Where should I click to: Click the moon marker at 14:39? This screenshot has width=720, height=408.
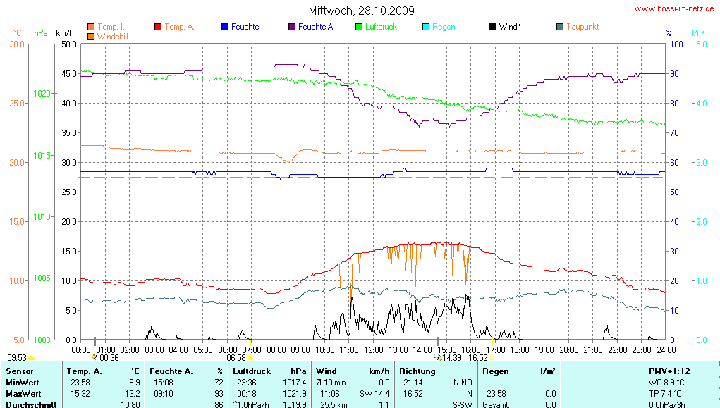tap(439, 357)
